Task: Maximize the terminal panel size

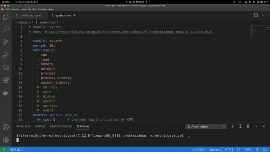Action: click(x=256, y=126)
